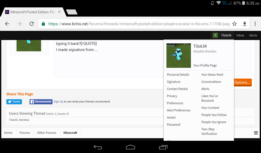
Task: Reload the page with refresh icon
Action: point(31,24)
